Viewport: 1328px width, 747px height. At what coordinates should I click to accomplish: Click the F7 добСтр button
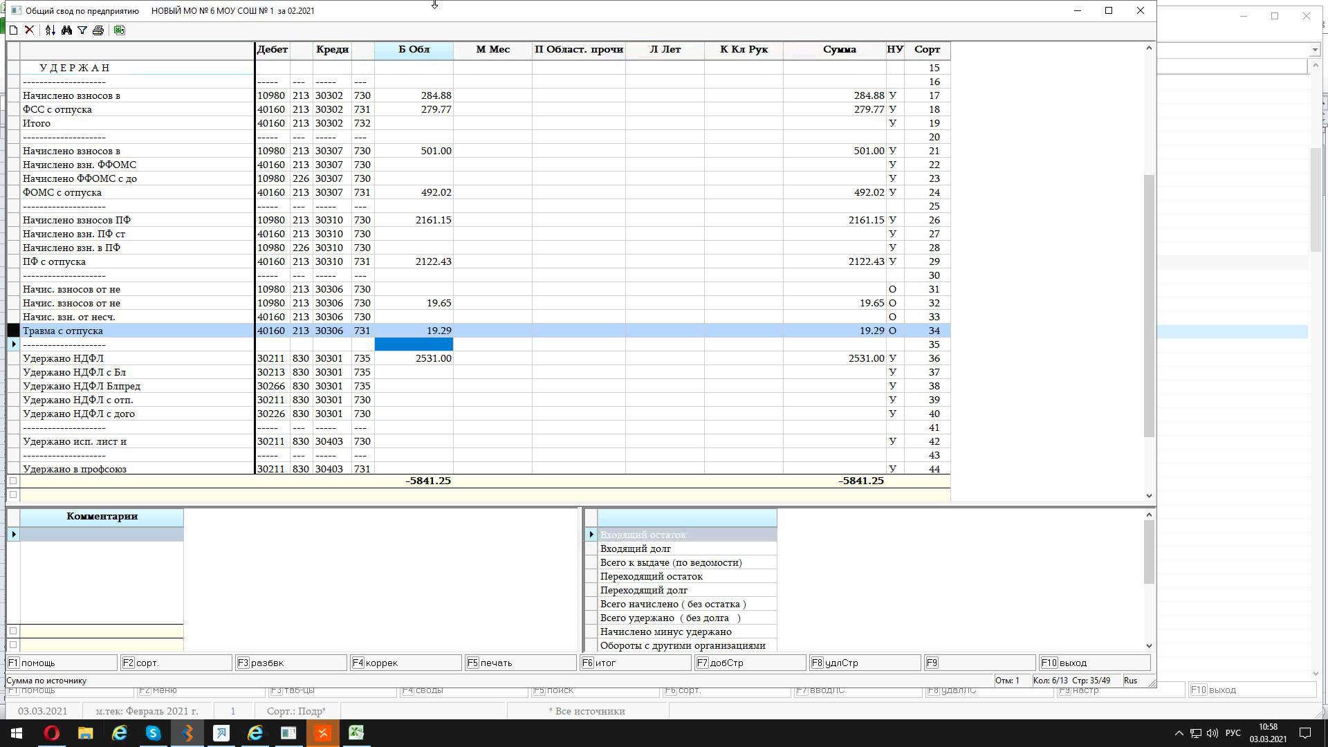pos(750,663)
